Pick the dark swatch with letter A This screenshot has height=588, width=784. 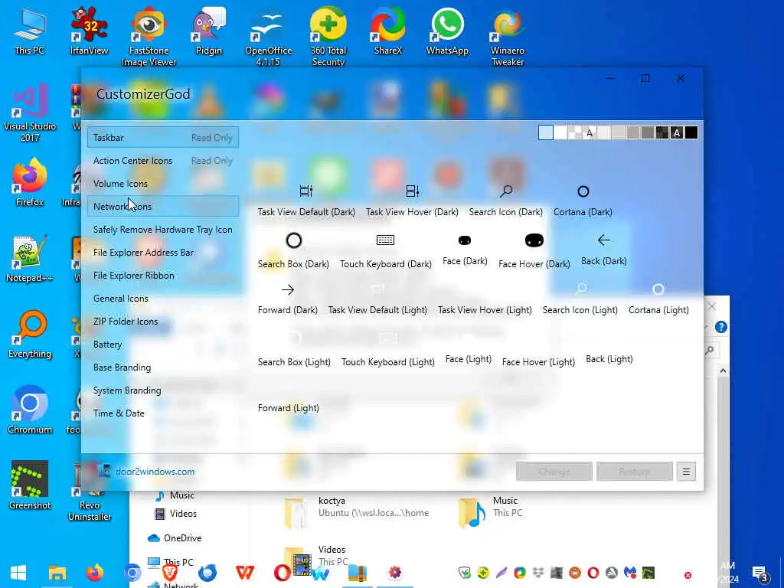click(677, 132)
